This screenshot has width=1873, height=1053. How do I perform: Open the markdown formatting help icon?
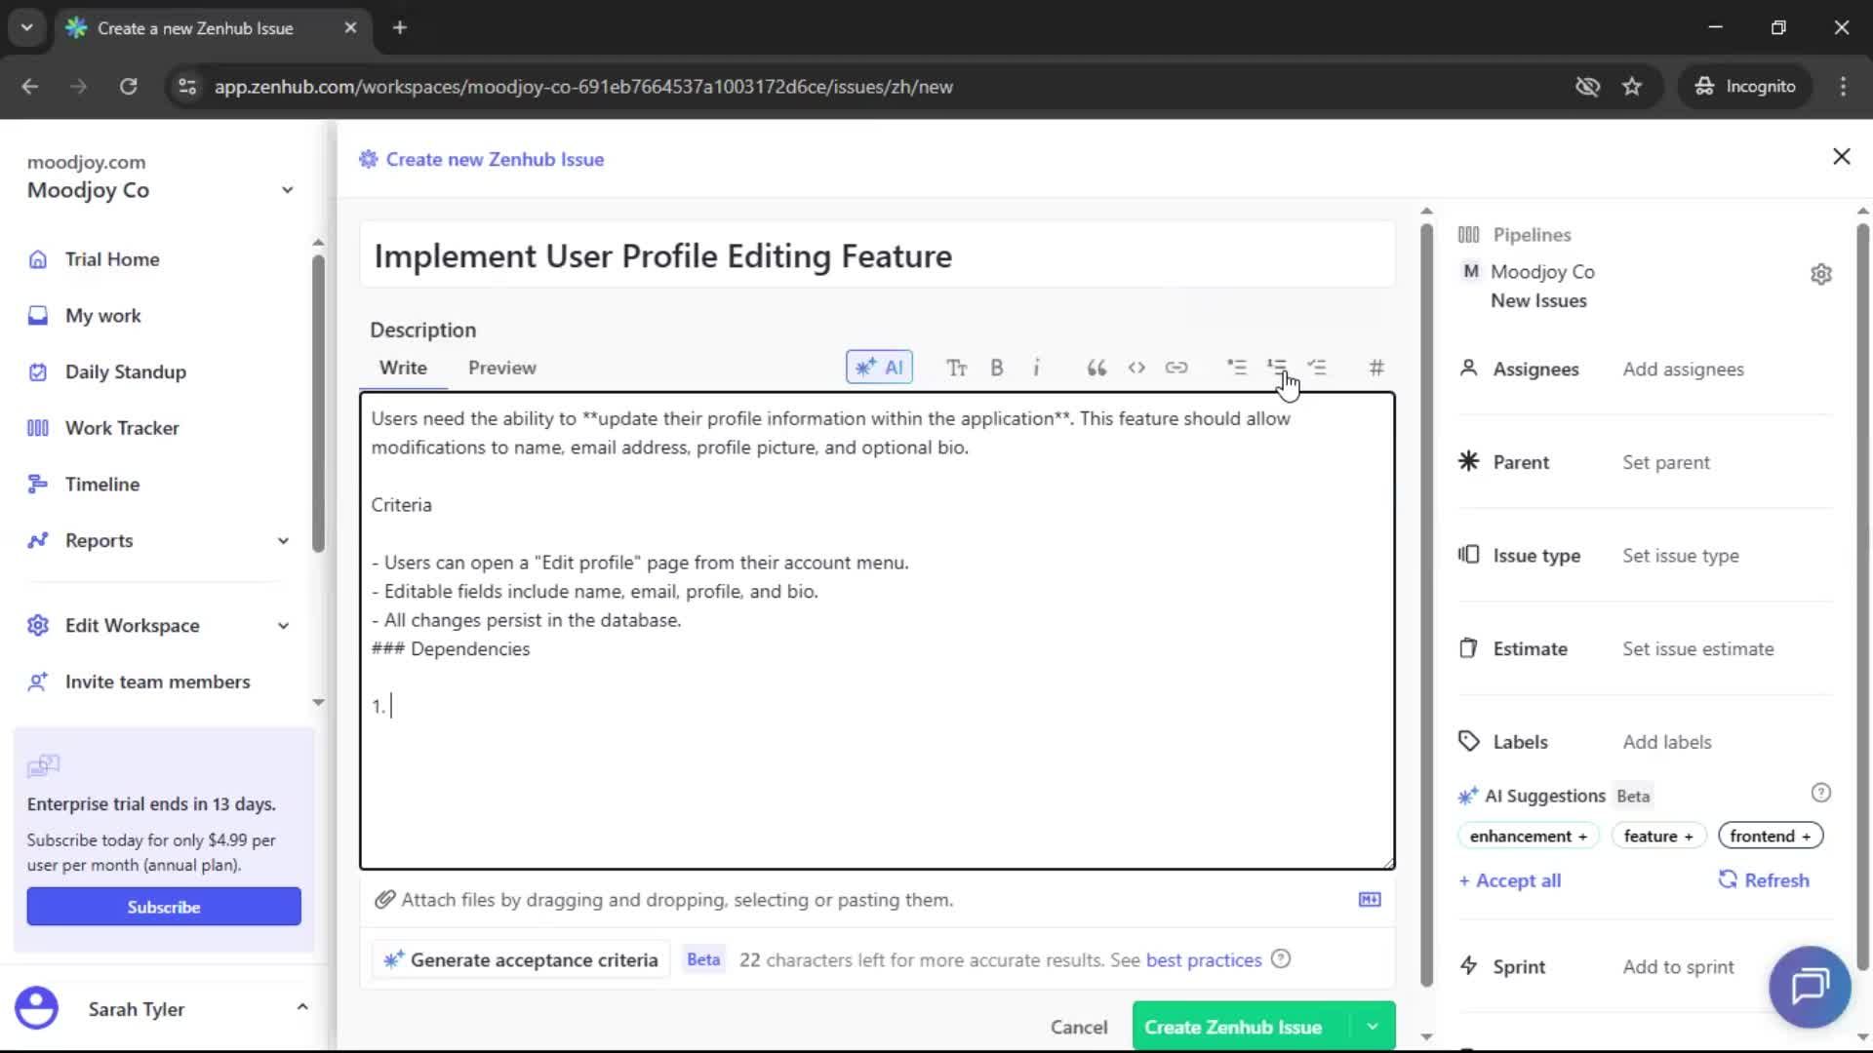pyautogui.click(x=1370, y=900)
